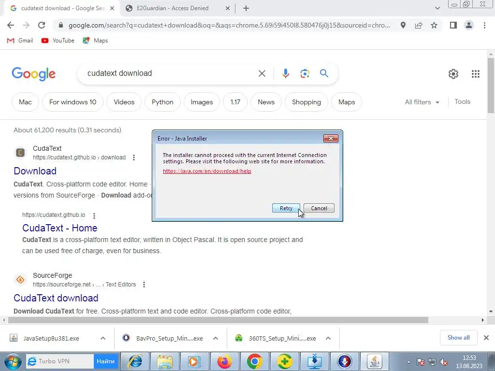
Task: Reload the page with the refresh icon
Action: [42, 25]
